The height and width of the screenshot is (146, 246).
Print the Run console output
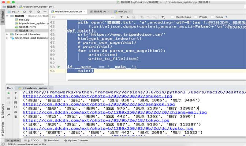[16, 112]
